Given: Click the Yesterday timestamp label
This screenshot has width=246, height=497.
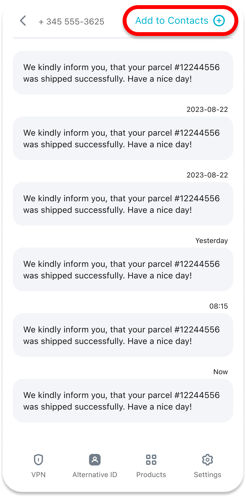Looking at the screenshot, I should [211, 241].
